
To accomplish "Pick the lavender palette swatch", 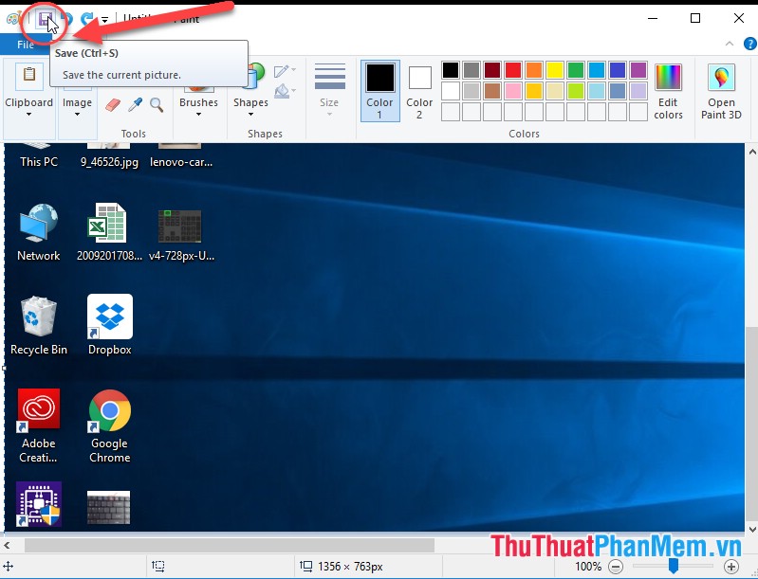I will coord(638,91).
